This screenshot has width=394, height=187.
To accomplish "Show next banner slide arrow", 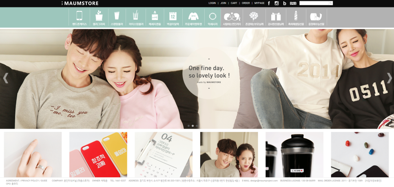I will 389,78.
